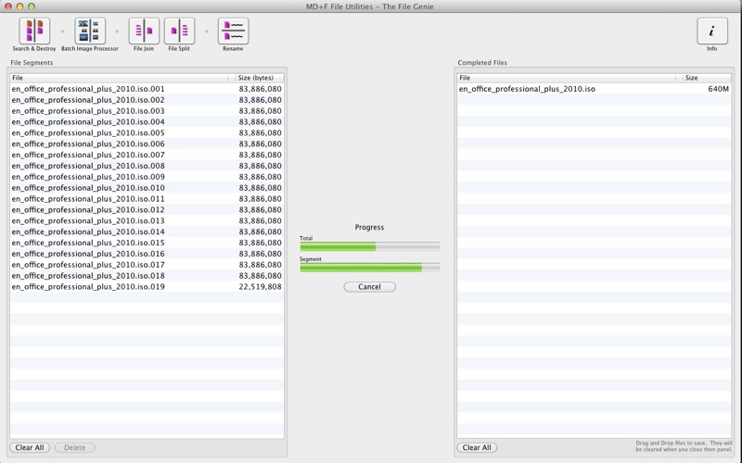
Task: Select completed file en_office_professional_plus_2010.iso
Action: tap(594, 89)
